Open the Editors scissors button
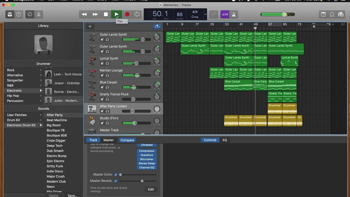This screenshot has width=350, height=197. pos(39,15)
